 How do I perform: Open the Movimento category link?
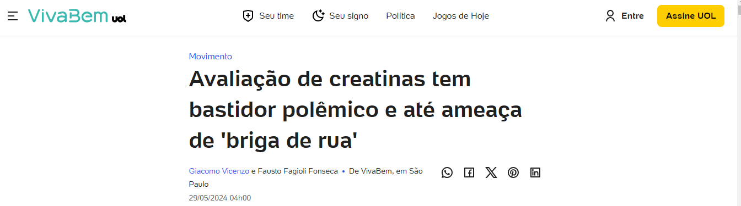click(211, 56)
